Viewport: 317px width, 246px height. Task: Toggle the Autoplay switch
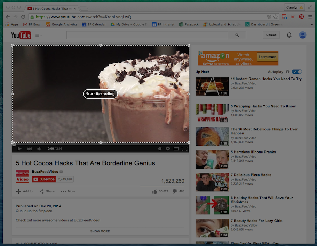[x=297, y=72]
